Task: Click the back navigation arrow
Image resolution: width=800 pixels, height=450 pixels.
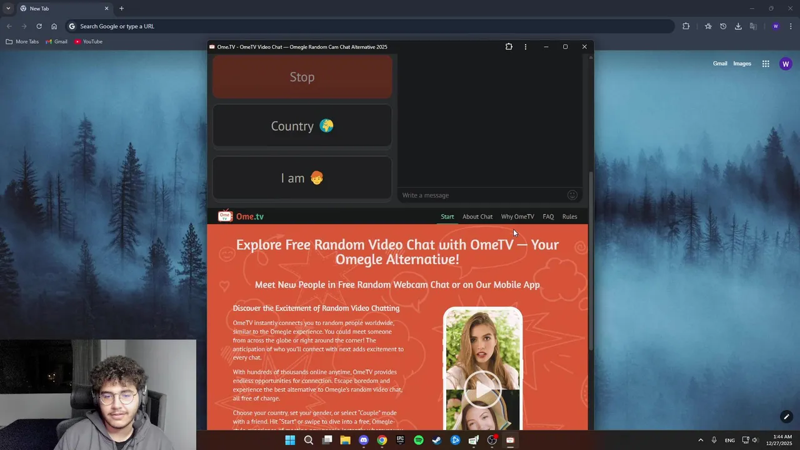Action: point(9,26)
